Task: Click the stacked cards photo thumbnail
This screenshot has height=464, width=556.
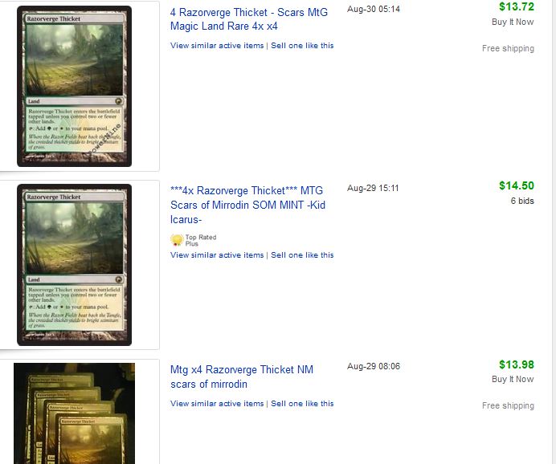Action: pos(74,413)
